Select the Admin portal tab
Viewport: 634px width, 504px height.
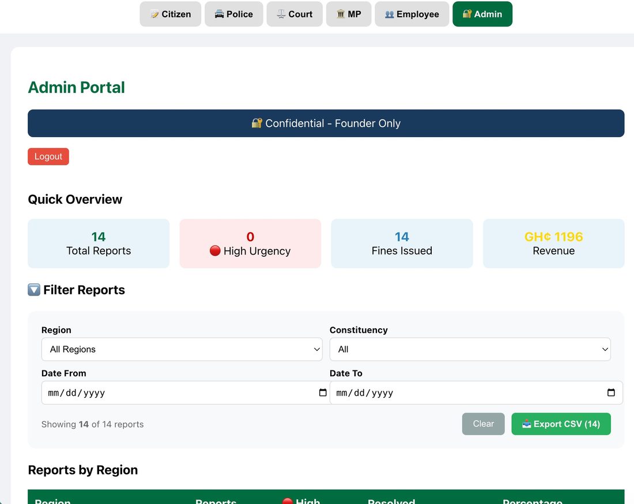482,14
